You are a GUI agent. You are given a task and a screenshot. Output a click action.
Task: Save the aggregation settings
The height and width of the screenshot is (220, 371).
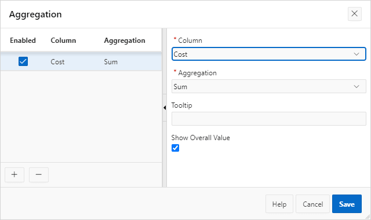pos(347,204)
